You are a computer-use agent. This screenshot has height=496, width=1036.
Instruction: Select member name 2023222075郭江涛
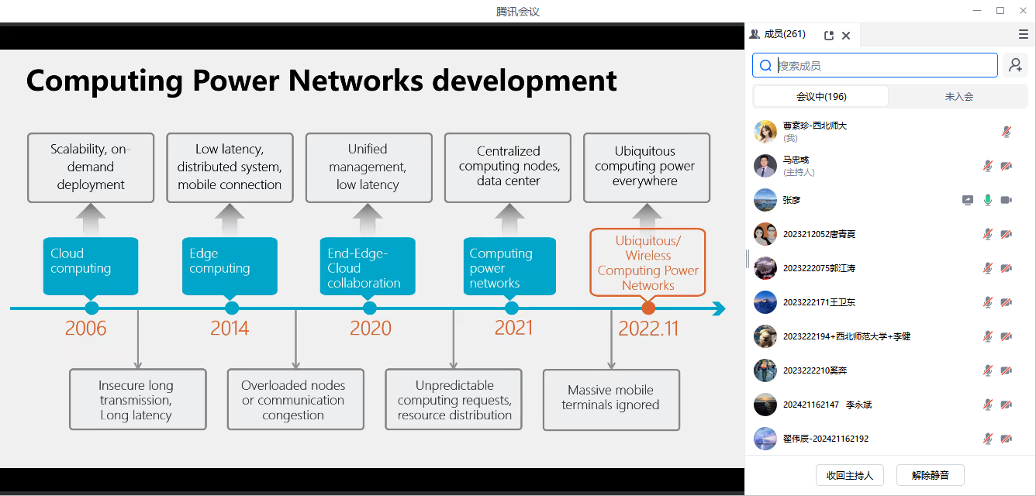820,268
